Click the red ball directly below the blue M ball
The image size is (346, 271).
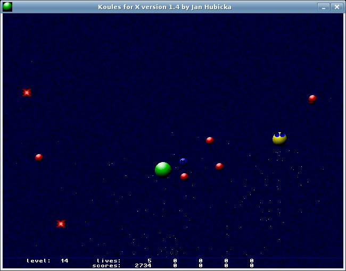[x=184, y=177]
